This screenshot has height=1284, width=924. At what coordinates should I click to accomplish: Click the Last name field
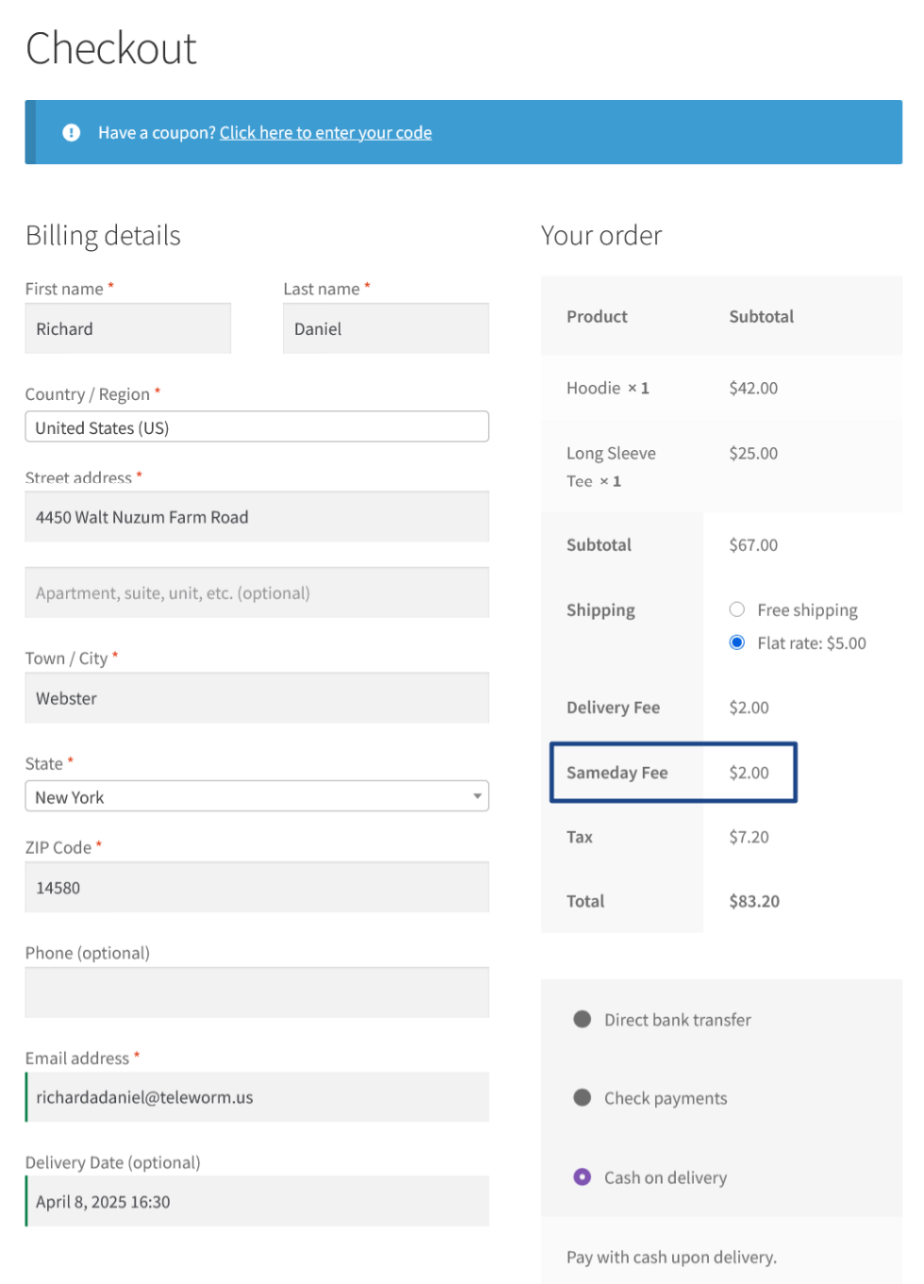click(x=386, y=329)
